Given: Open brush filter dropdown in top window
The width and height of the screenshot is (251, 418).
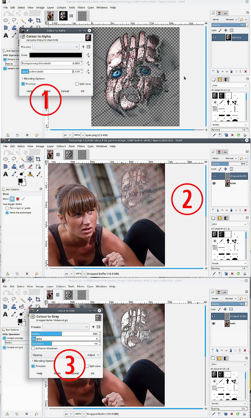Looking at the screenshot, I should coord(230,85).
